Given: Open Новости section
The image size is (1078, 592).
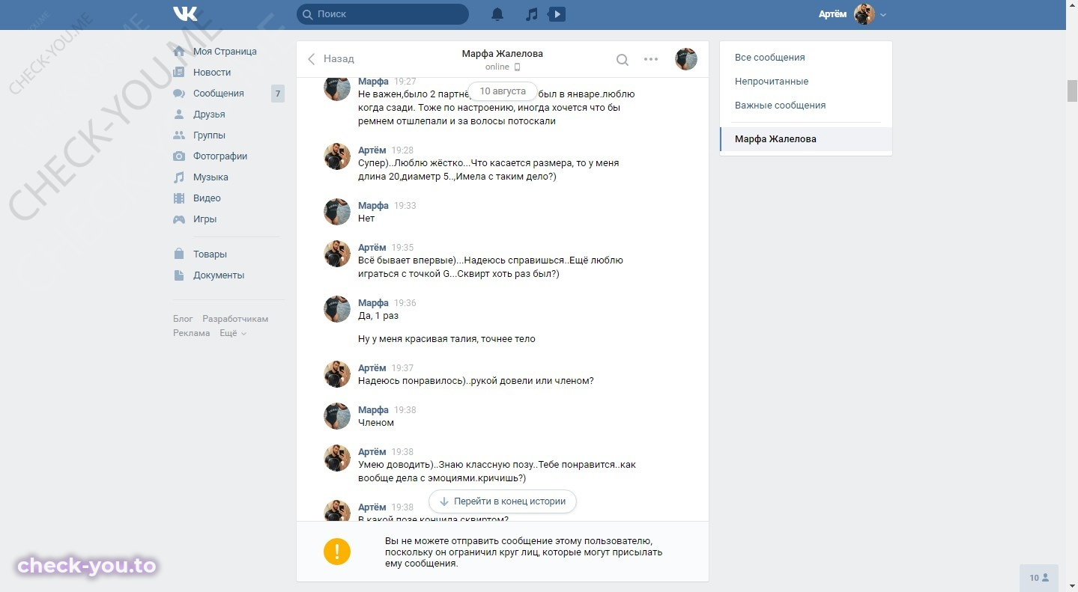Looking at the screenshot, I should (x=212, y=73).
